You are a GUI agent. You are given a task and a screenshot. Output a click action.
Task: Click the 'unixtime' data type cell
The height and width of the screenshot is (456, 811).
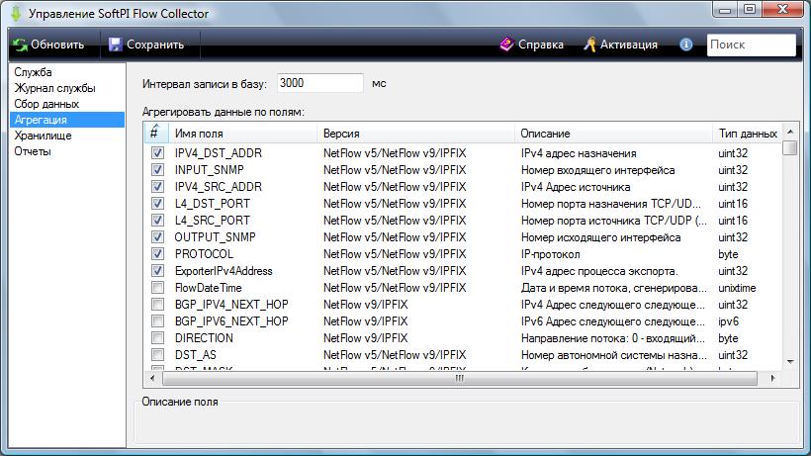click(737, 288)
